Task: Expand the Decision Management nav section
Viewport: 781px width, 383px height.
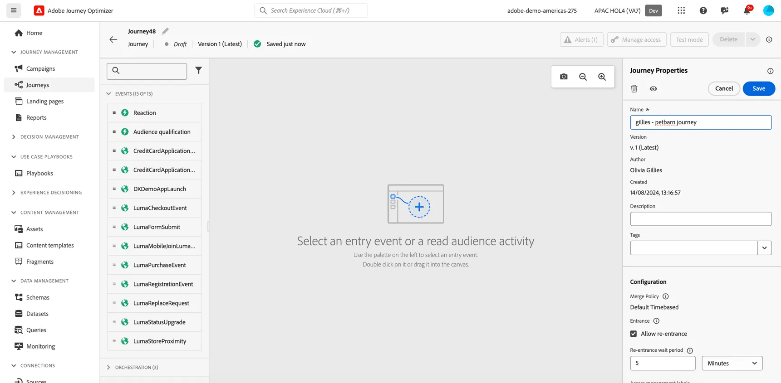Action: pos(14,137)
